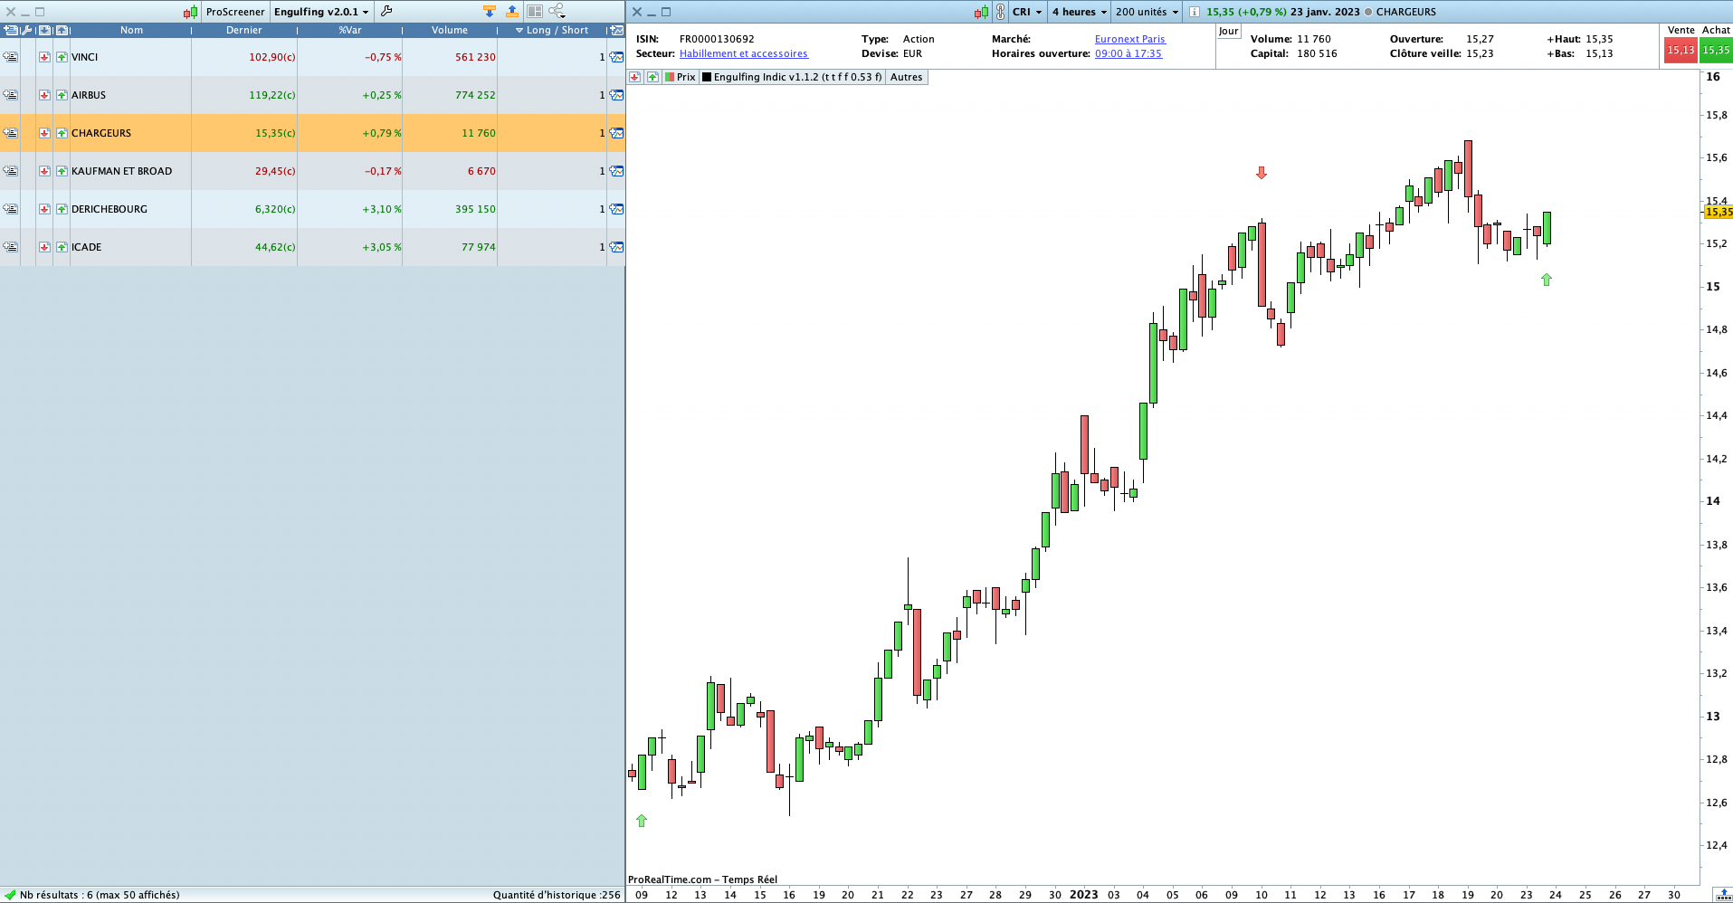The width and height of the screenshot is (1733, 903).
Task: Click the grey status dot before CHARGEURS title
Action: (x=1367, y=12)
